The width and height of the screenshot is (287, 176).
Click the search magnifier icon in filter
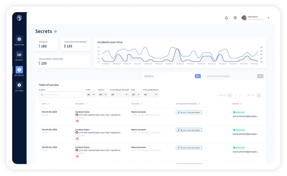click(42, 95)
